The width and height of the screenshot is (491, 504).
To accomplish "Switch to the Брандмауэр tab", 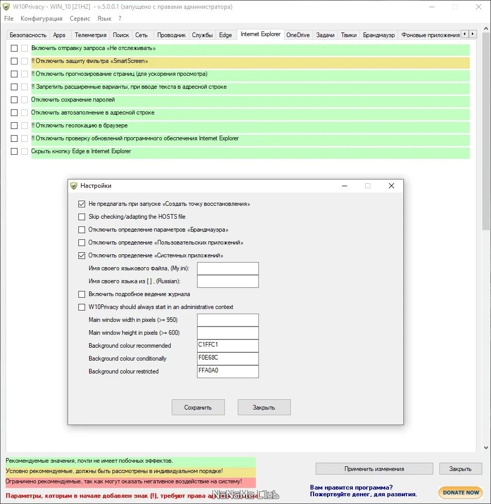I will pyautogui.click(x=379, y=35).
